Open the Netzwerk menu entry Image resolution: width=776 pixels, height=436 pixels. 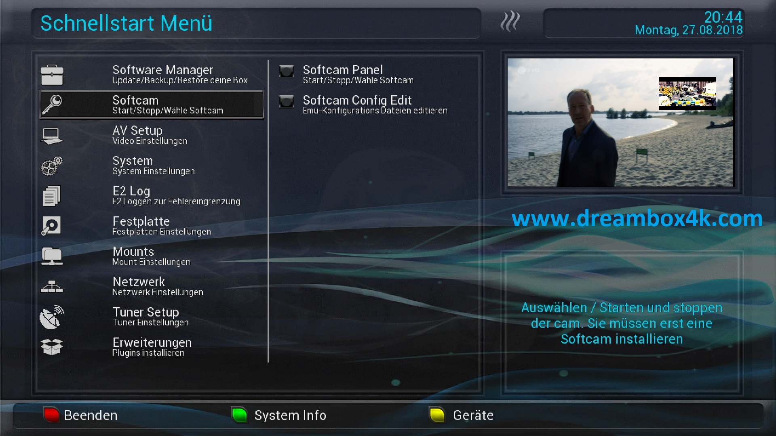pyautogui.click(x=152, y=287)
